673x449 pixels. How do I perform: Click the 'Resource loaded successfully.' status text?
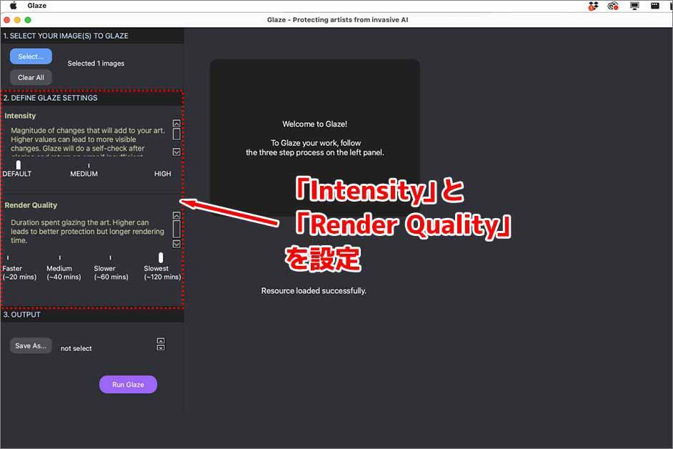pos(314,290)
